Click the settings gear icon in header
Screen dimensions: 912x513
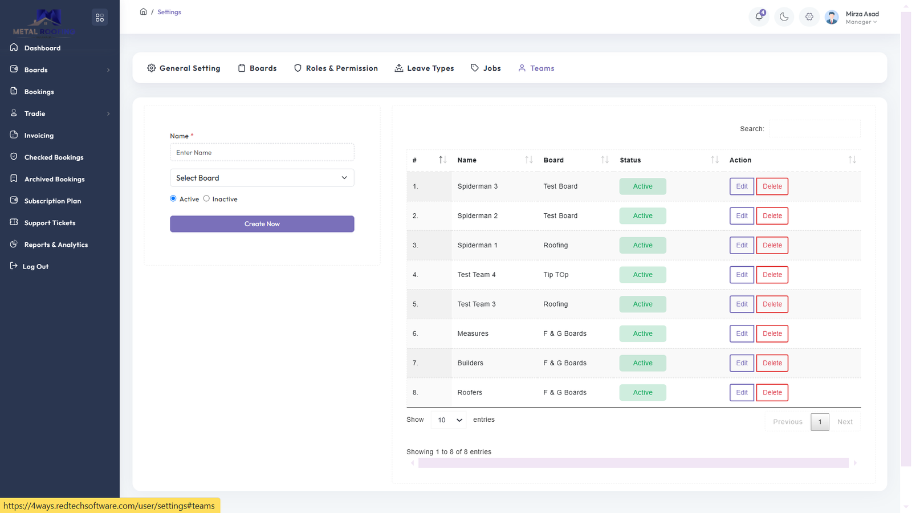click(809, 17)
